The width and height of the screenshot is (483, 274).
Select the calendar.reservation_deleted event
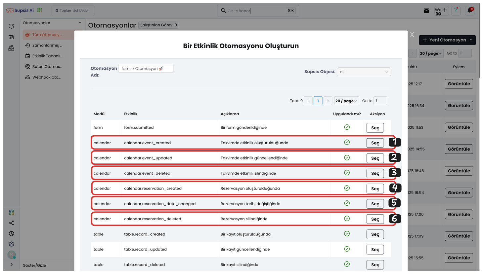[x=375, y=219]
